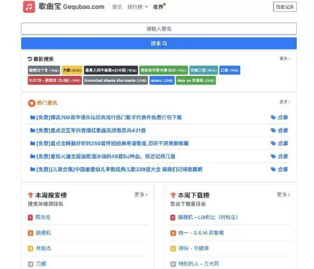Select the blue 江南 search tag
This screenshot has width=314, height=269.
[x=229, y=70]
